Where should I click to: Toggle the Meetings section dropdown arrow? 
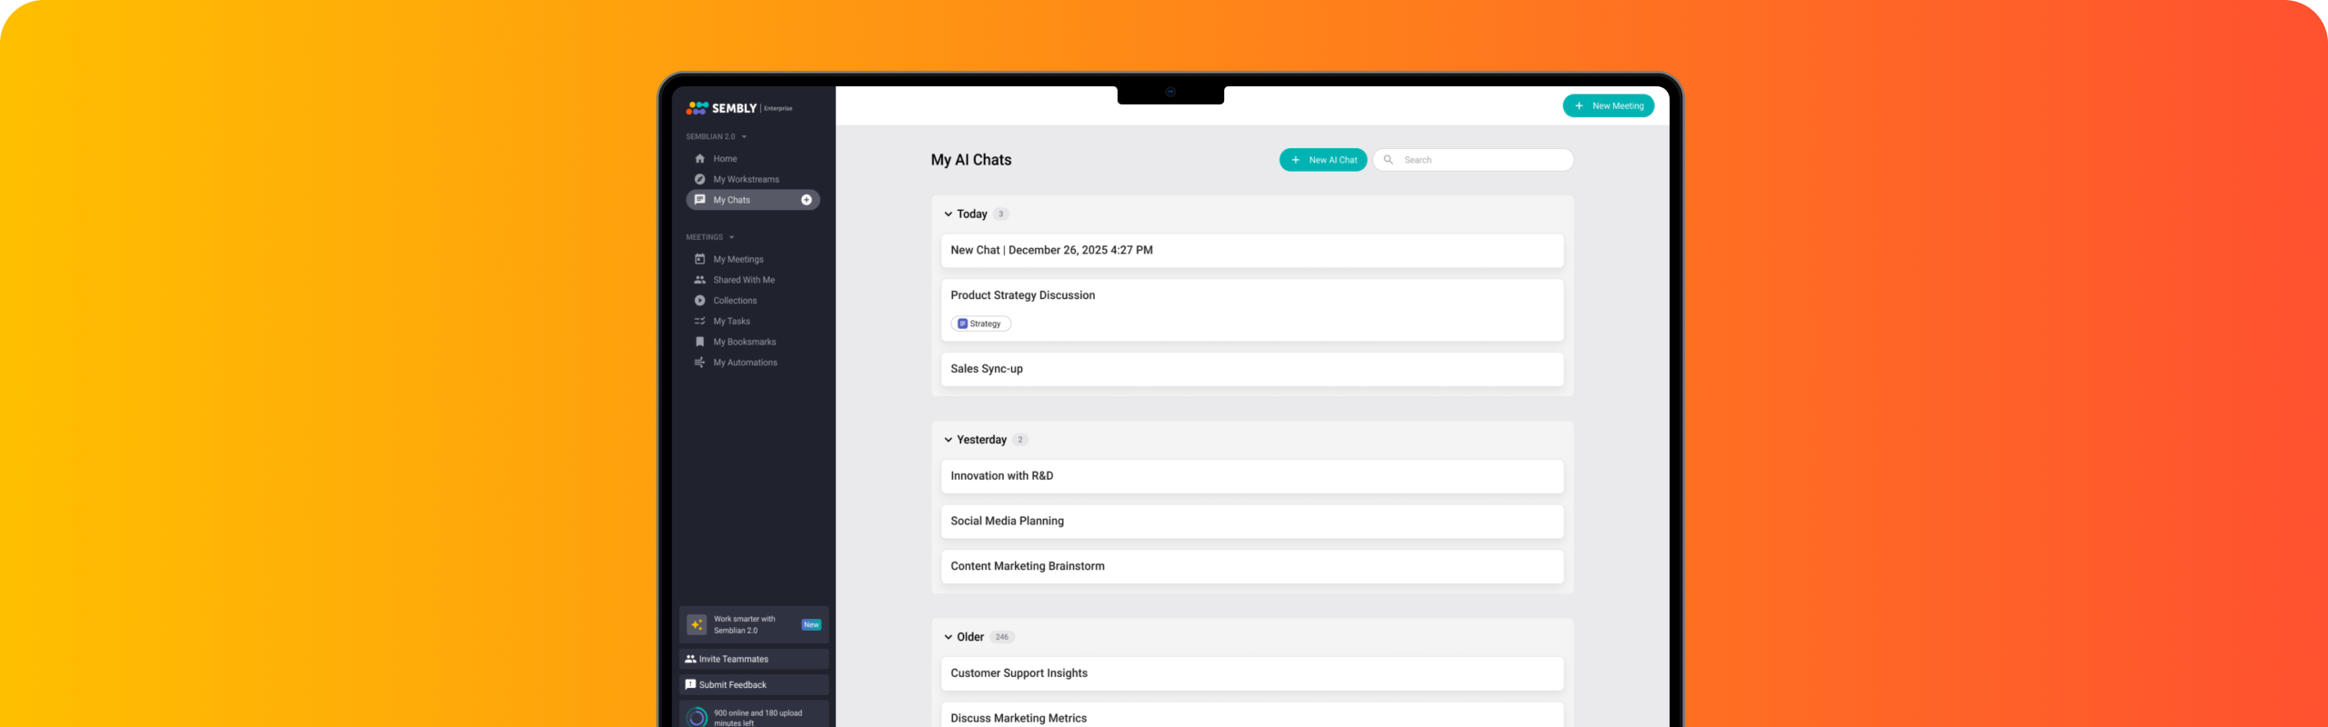pos(731,238)
